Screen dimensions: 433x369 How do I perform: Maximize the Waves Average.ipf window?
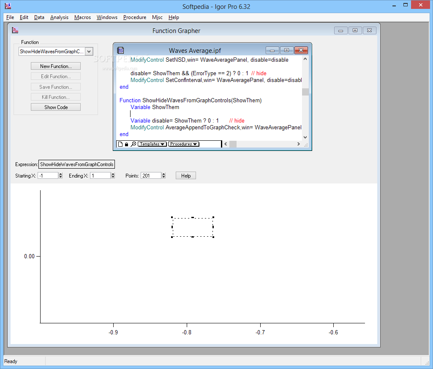click(x=287, y=50)
